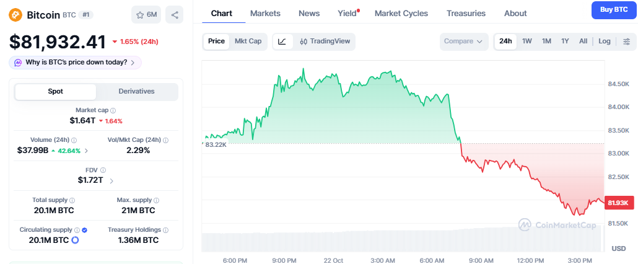Open the Markets tab

tap(265, 14)
